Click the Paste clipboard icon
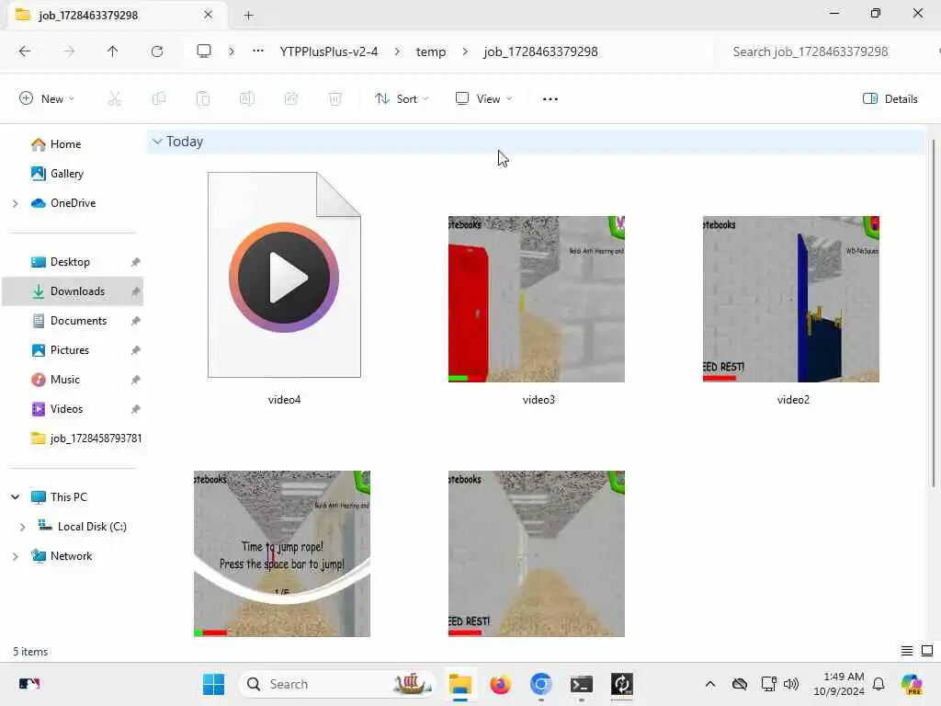Image resolution: width=941 pixels, height=706 pixels. coord(203,98)
